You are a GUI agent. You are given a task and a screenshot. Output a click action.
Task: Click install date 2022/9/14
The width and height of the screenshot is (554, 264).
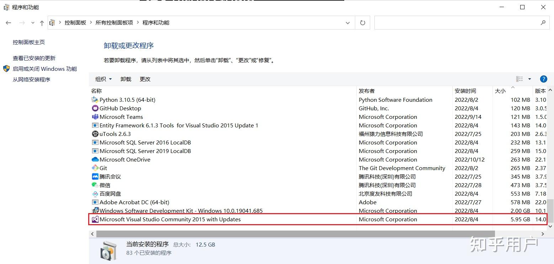pos(468,117)
